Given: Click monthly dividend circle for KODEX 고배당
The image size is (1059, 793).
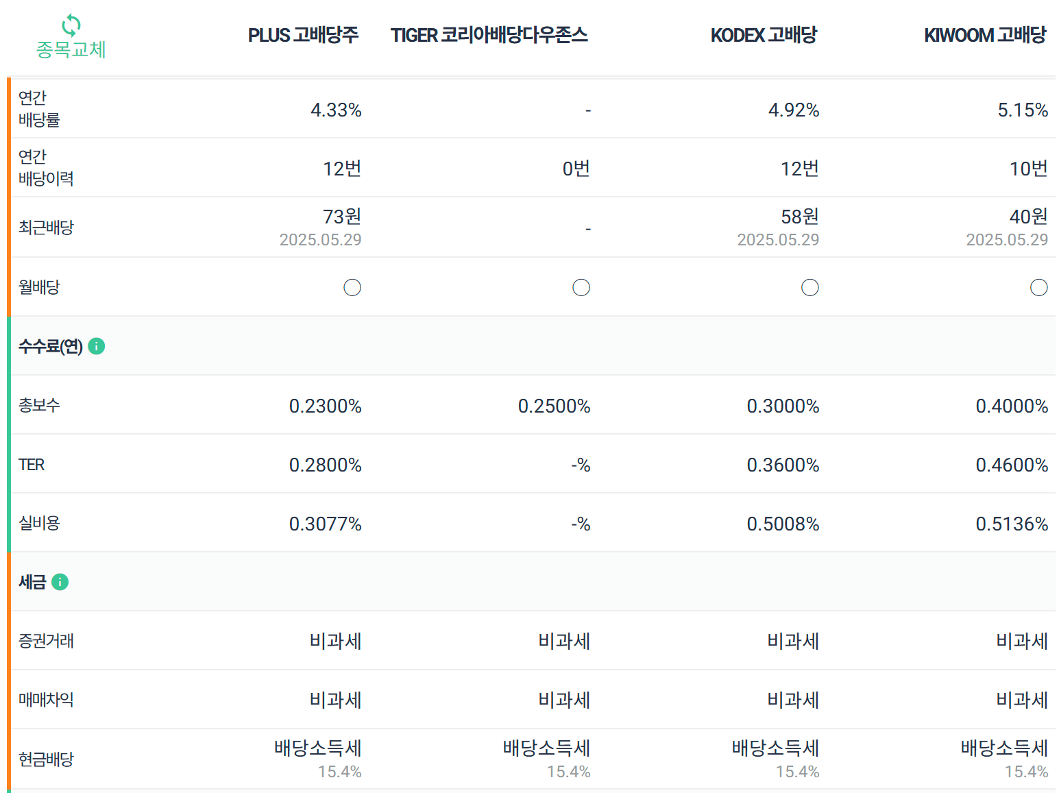Looking at the screenshot, I should pyautogui.click(x=810, y=287).
